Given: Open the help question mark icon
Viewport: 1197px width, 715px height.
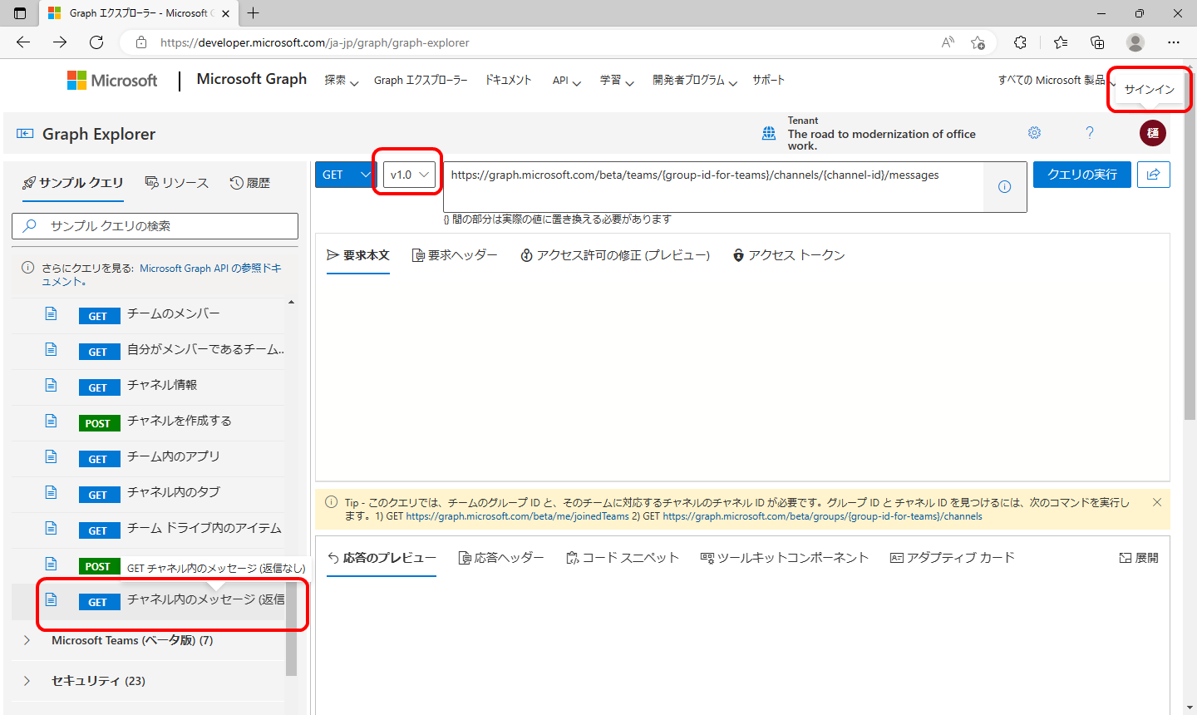Looking at the screenshot, I should (x=1090, y=133).
